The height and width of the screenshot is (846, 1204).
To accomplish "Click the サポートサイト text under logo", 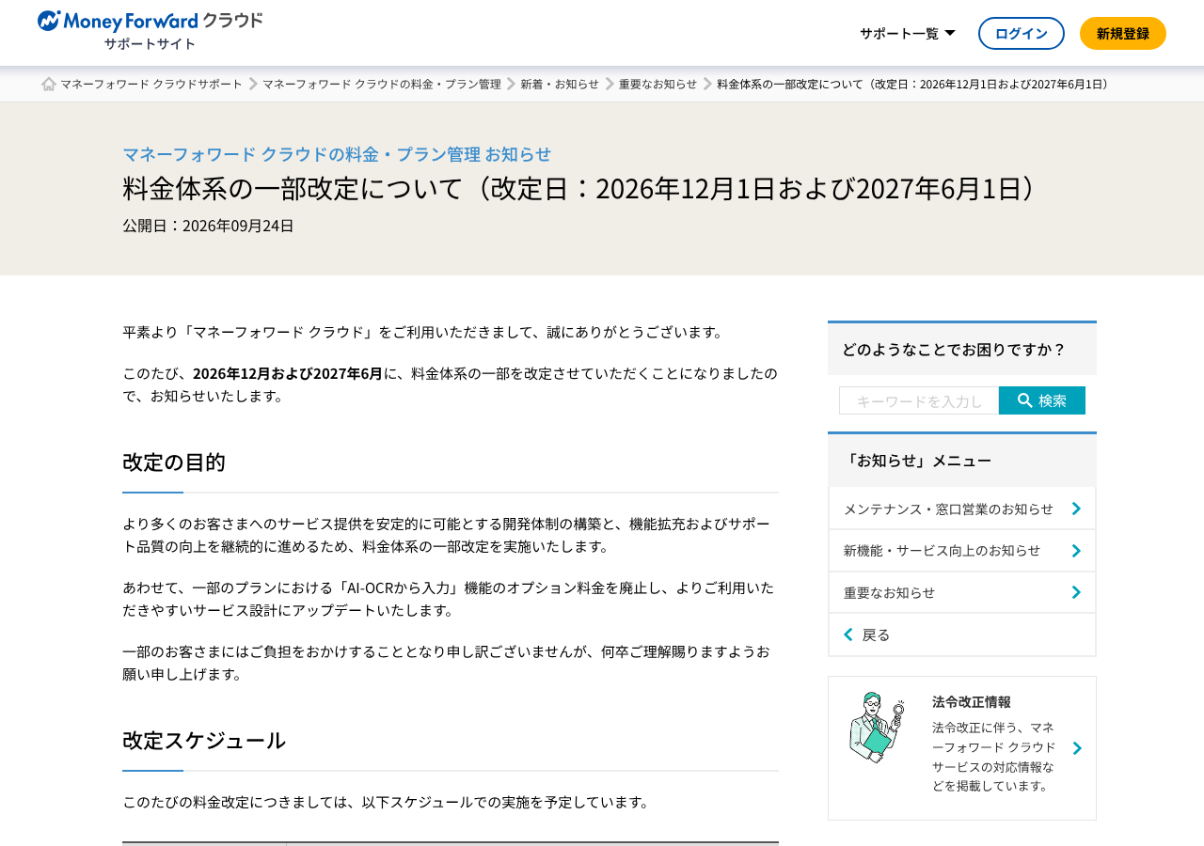I will coord(150,43).
